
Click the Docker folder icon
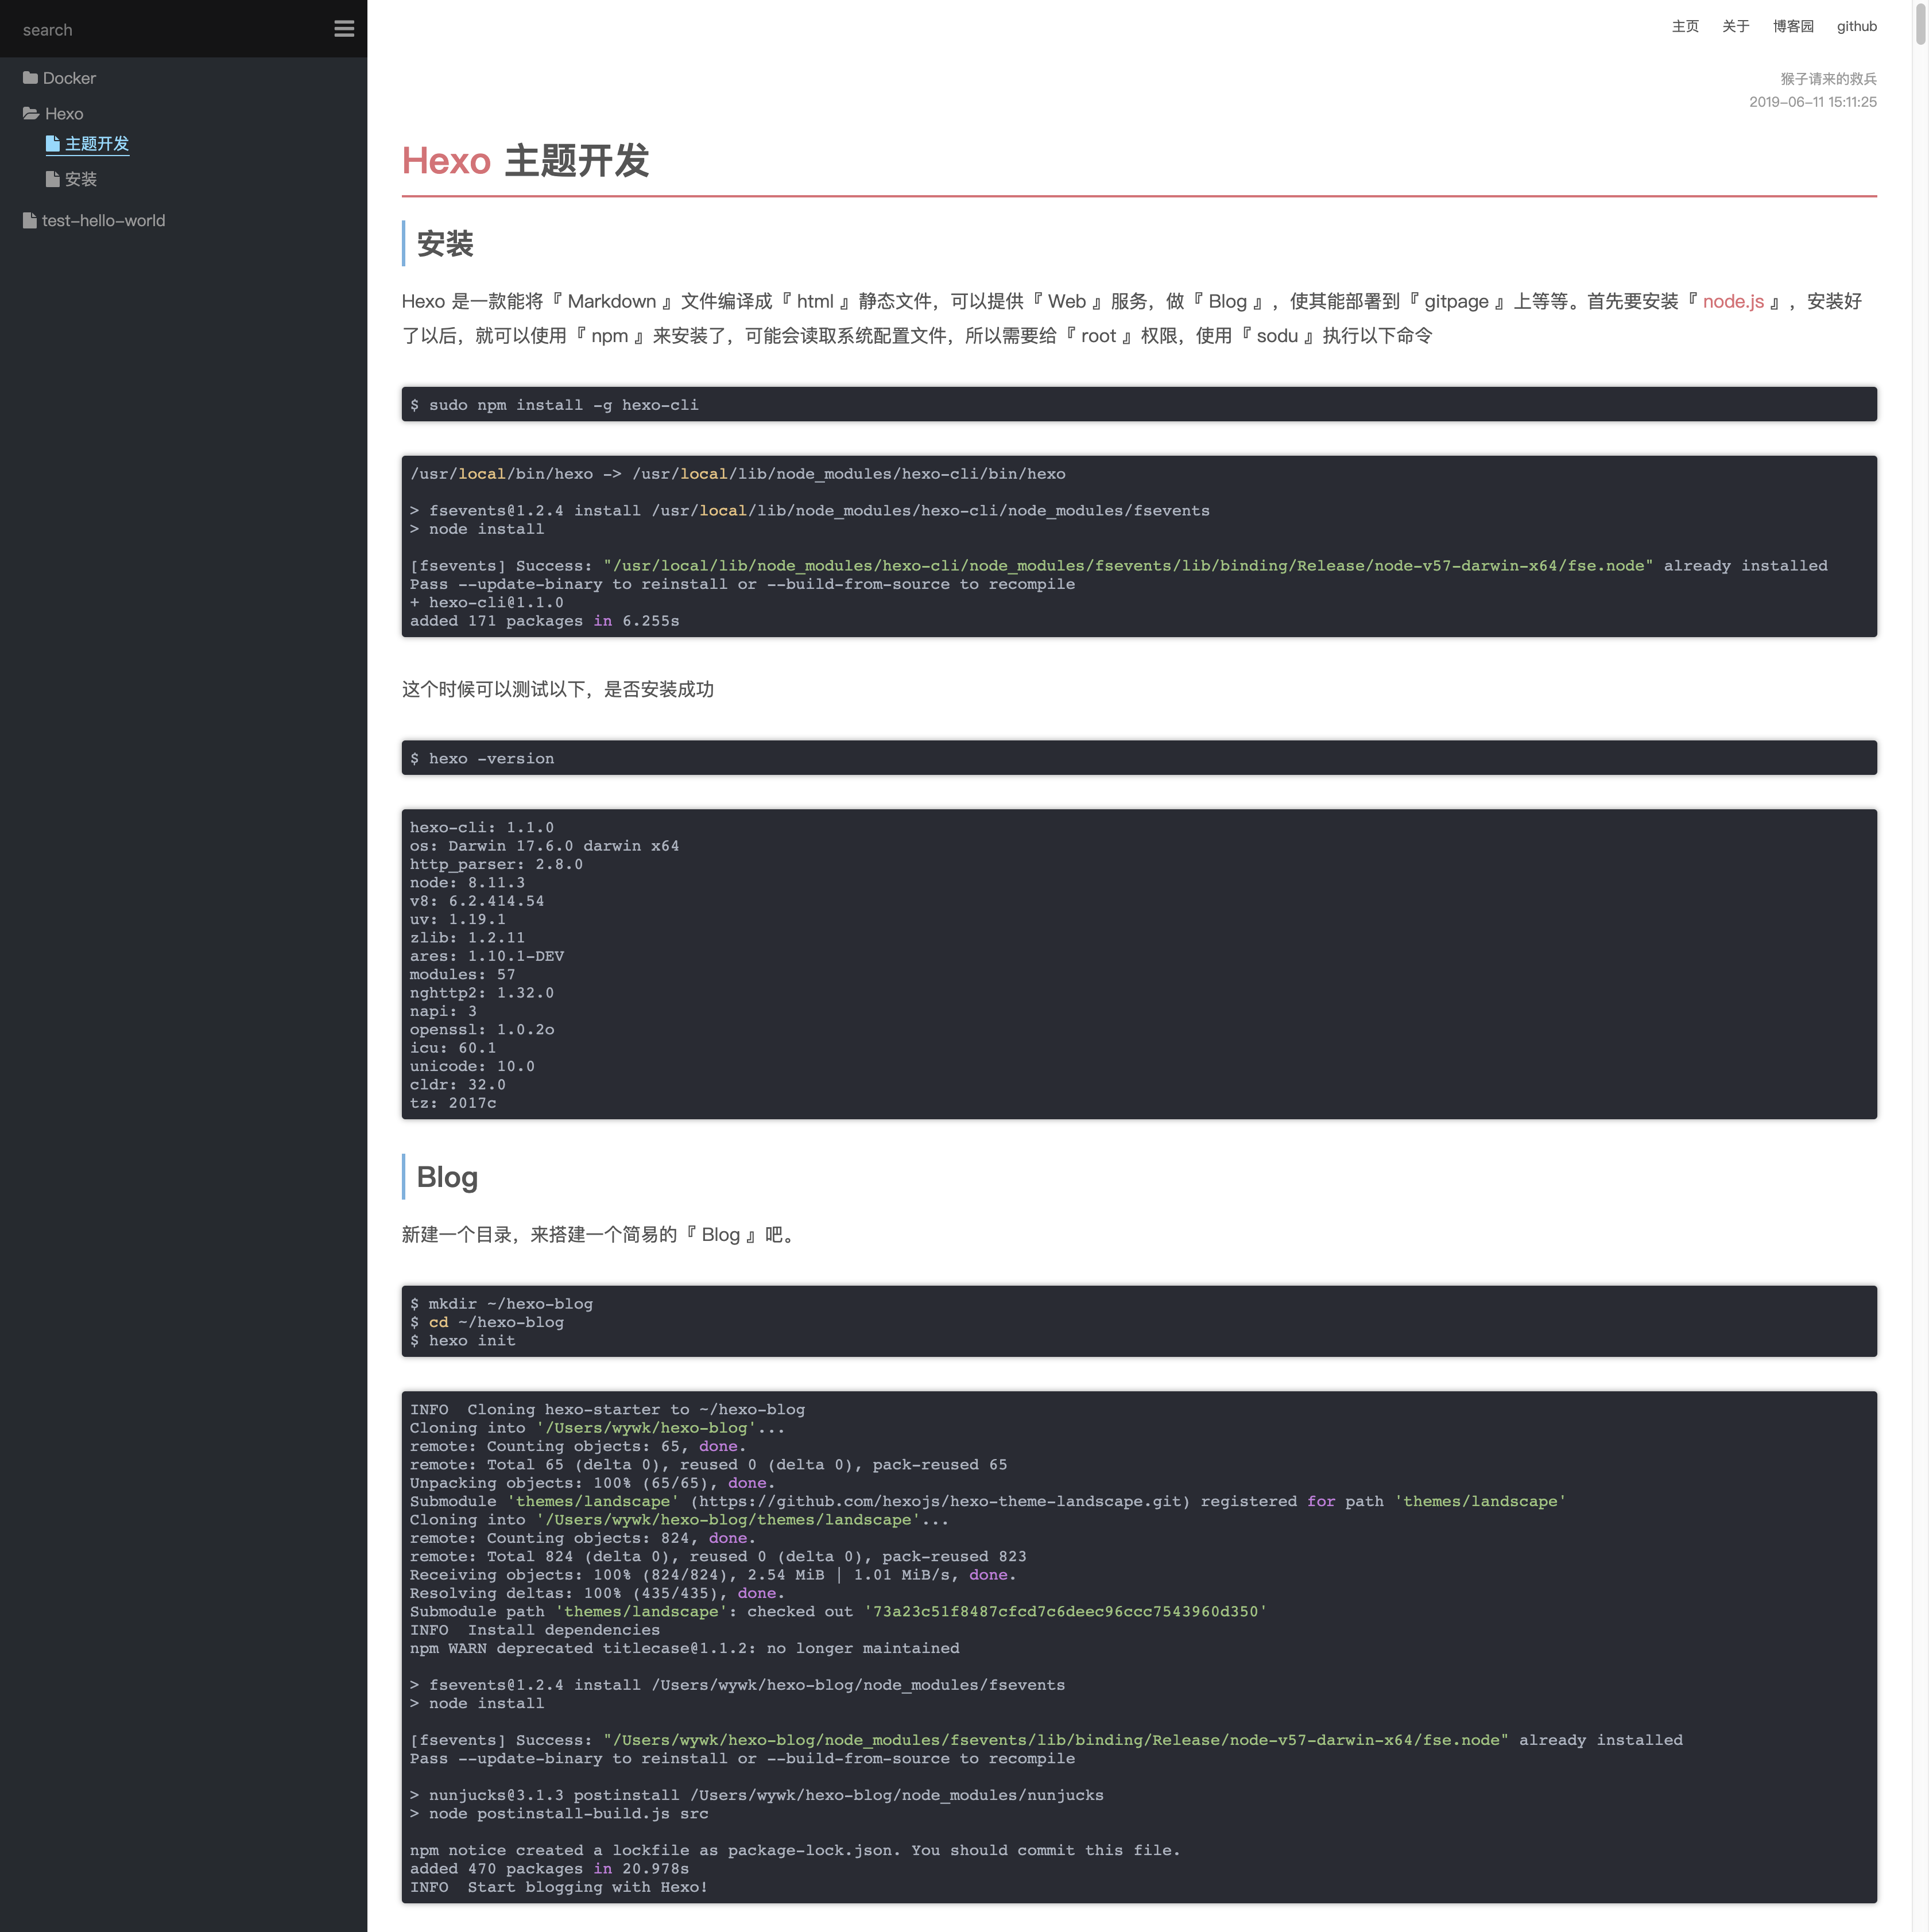[30, 78]
